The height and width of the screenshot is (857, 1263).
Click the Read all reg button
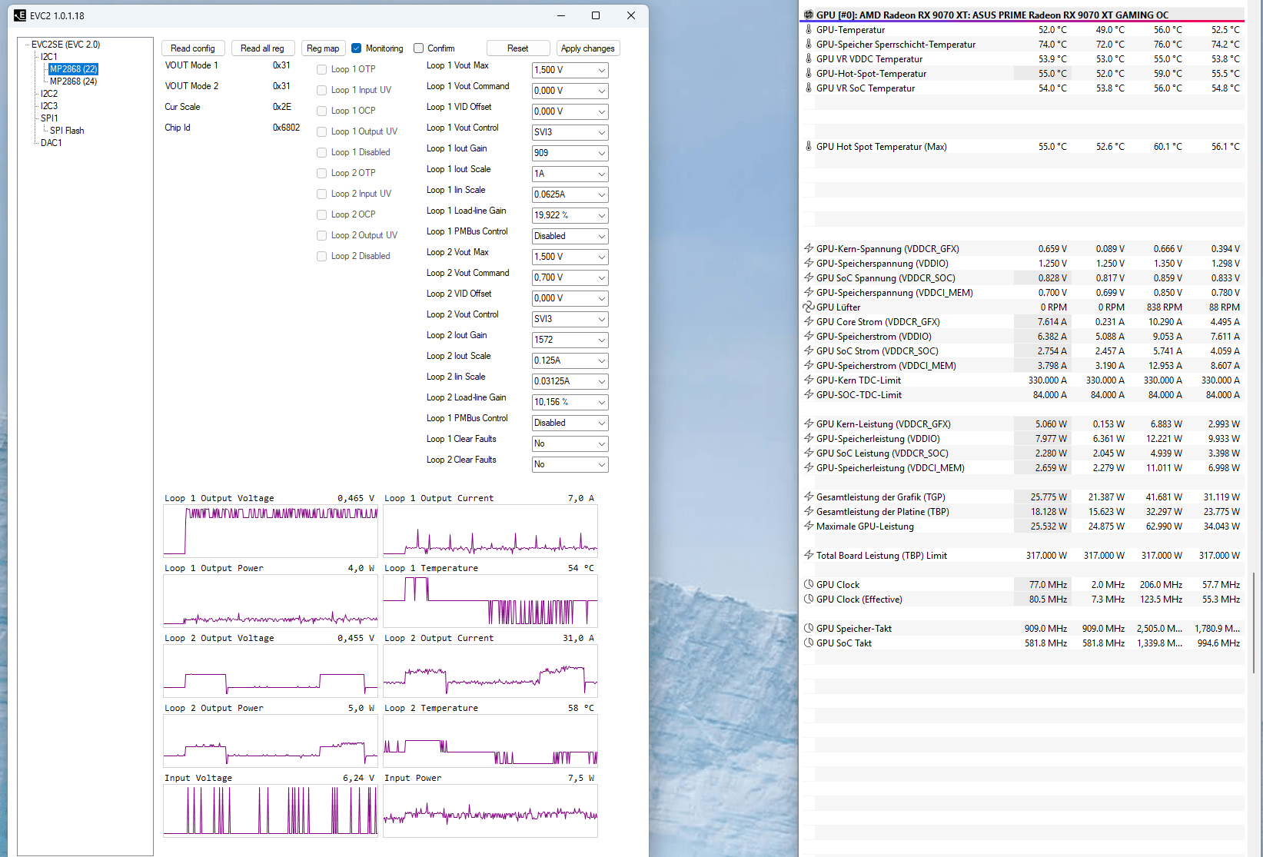click(262, 48)
